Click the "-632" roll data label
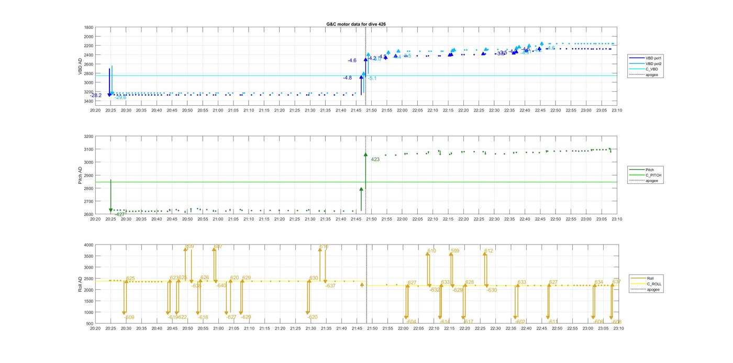This screenshot has width=733, height=363. 435,290
